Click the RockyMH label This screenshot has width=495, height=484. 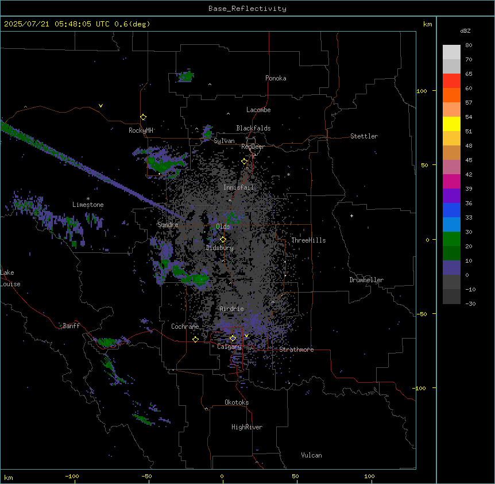pyautogui.click(x=141, y=130)
